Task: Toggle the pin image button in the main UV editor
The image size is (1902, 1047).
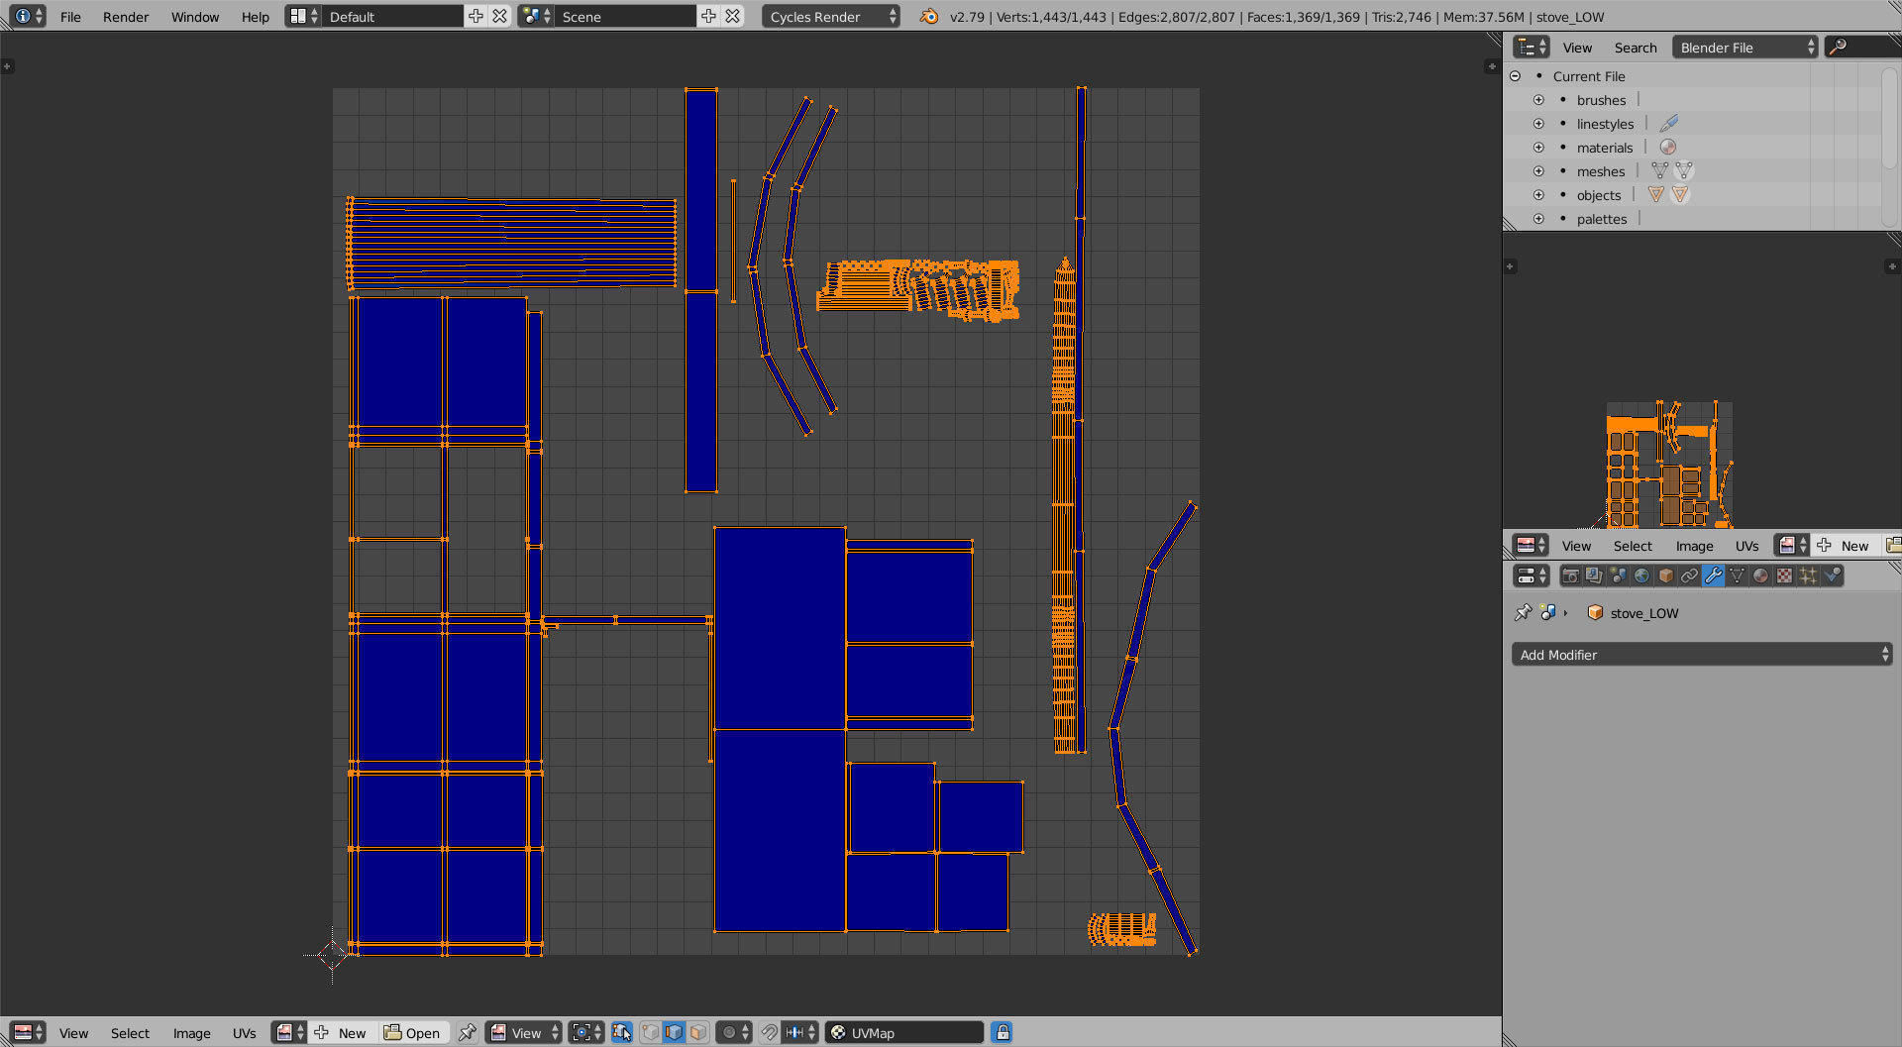Action: point(467,1033)
